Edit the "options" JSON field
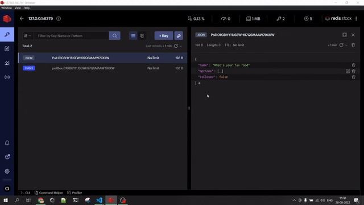The image size is (364, 205). click(348, 71)
